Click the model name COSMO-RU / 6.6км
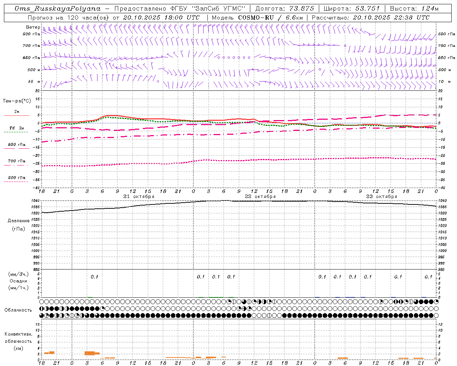The height and width of the screenshot is (366, 457). [270, 18]
